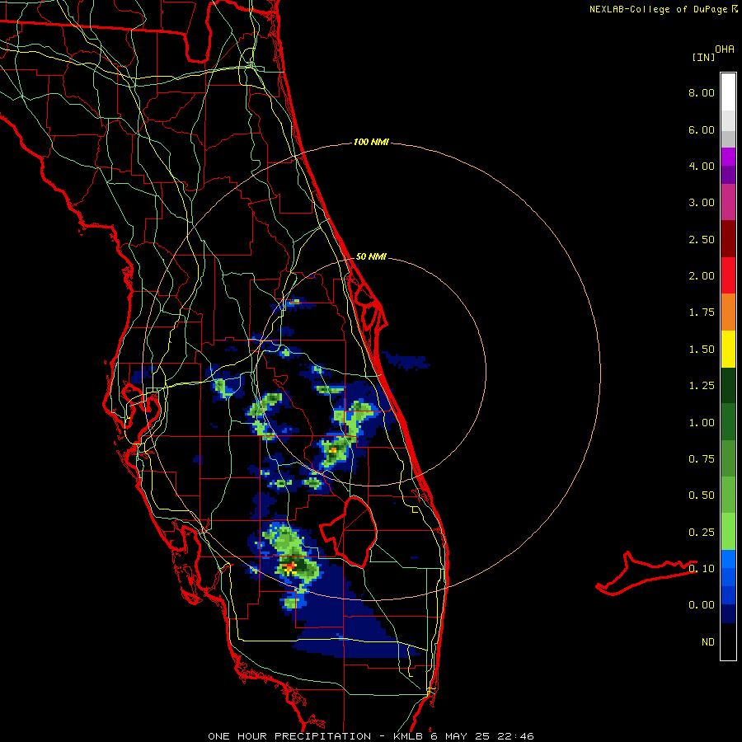The height and width of the screenshot is (742, 742).
Task: Pick the white swatch beside 8.00
Action: [x=728, y=92]
